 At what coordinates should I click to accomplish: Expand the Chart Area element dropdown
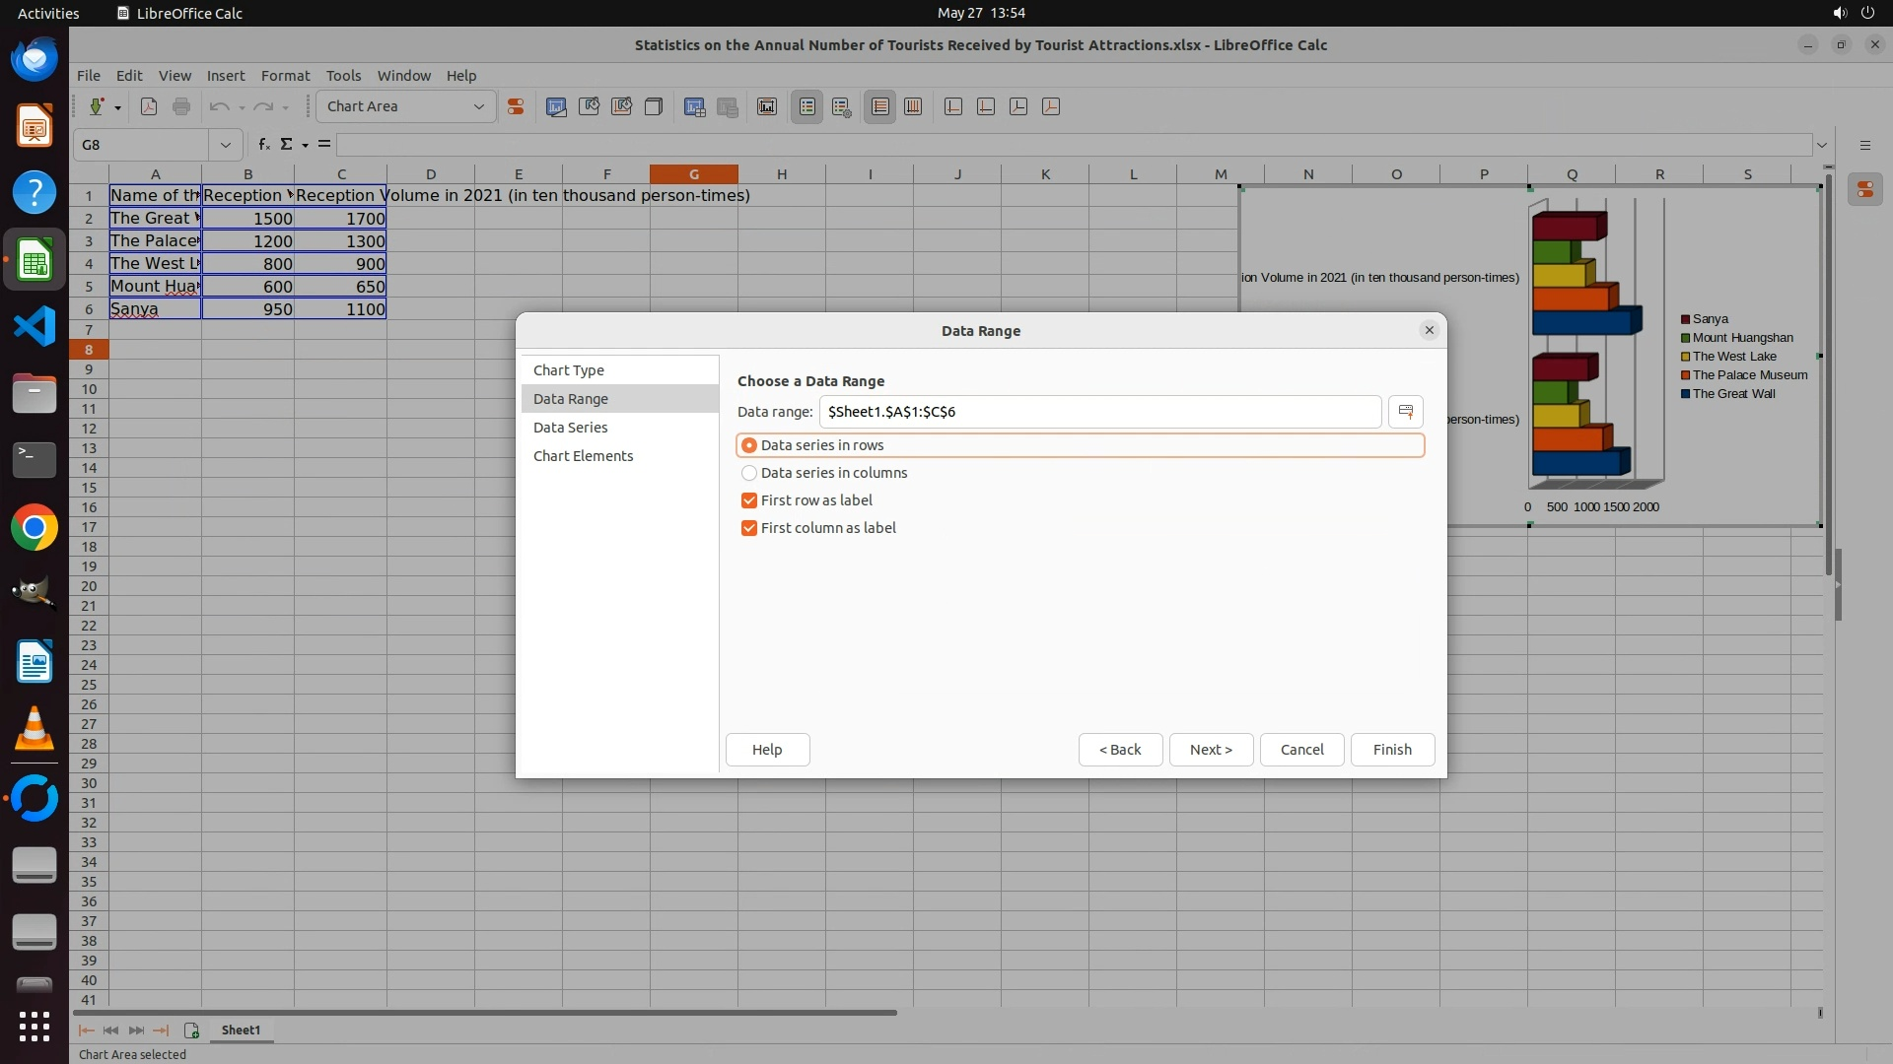(x=479, y=106)
